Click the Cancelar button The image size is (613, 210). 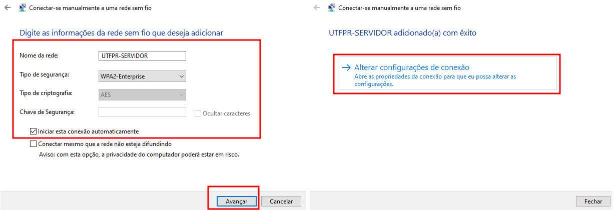281,201
